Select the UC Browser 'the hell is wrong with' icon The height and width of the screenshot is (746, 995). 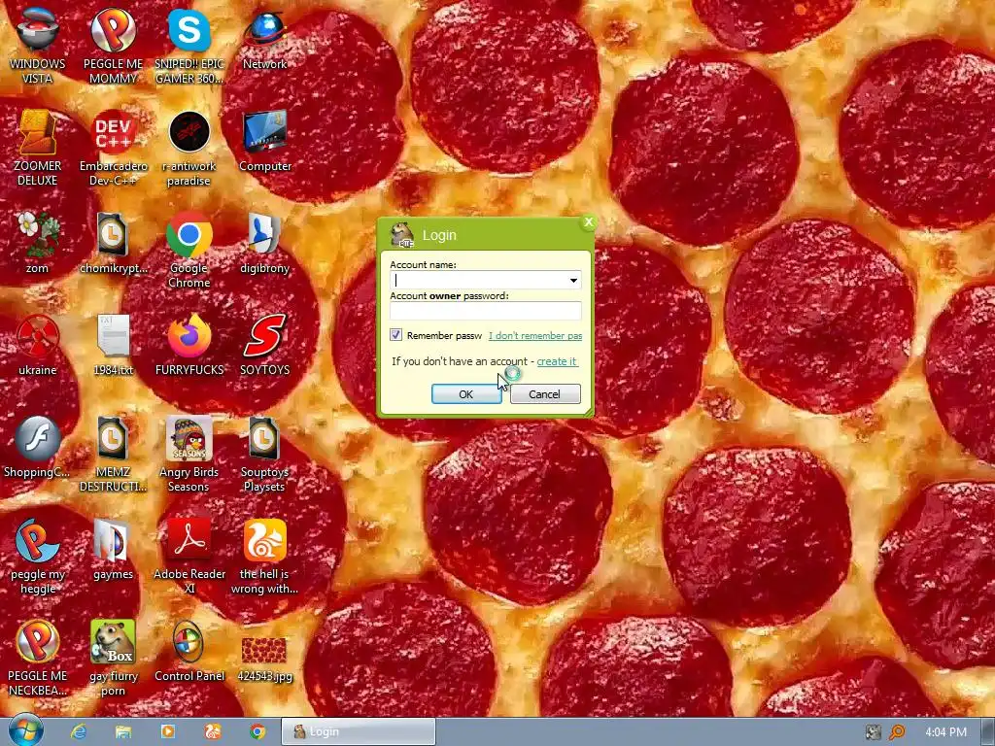[x=264, y=556]
